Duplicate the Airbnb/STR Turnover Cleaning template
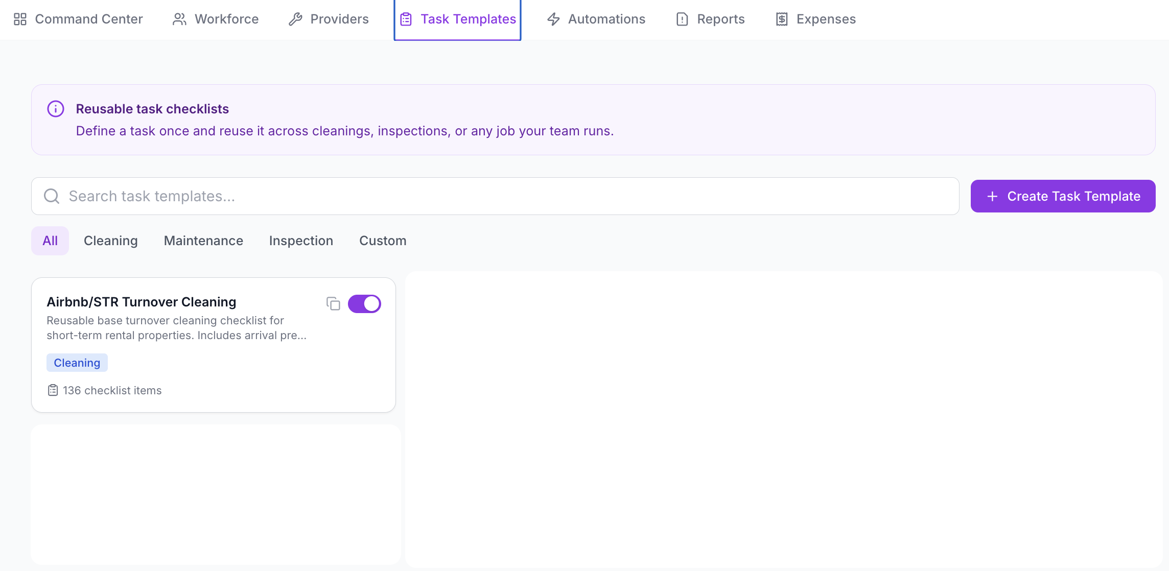This screenshot has height=571, width=1169. (x=333, y=304)
